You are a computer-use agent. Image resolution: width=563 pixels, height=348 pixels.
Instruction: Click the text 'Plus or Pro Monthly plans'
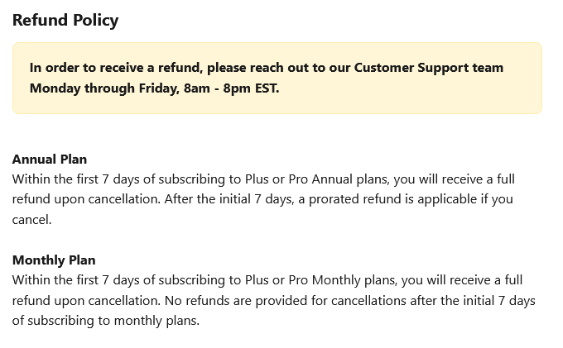[321, 280]
